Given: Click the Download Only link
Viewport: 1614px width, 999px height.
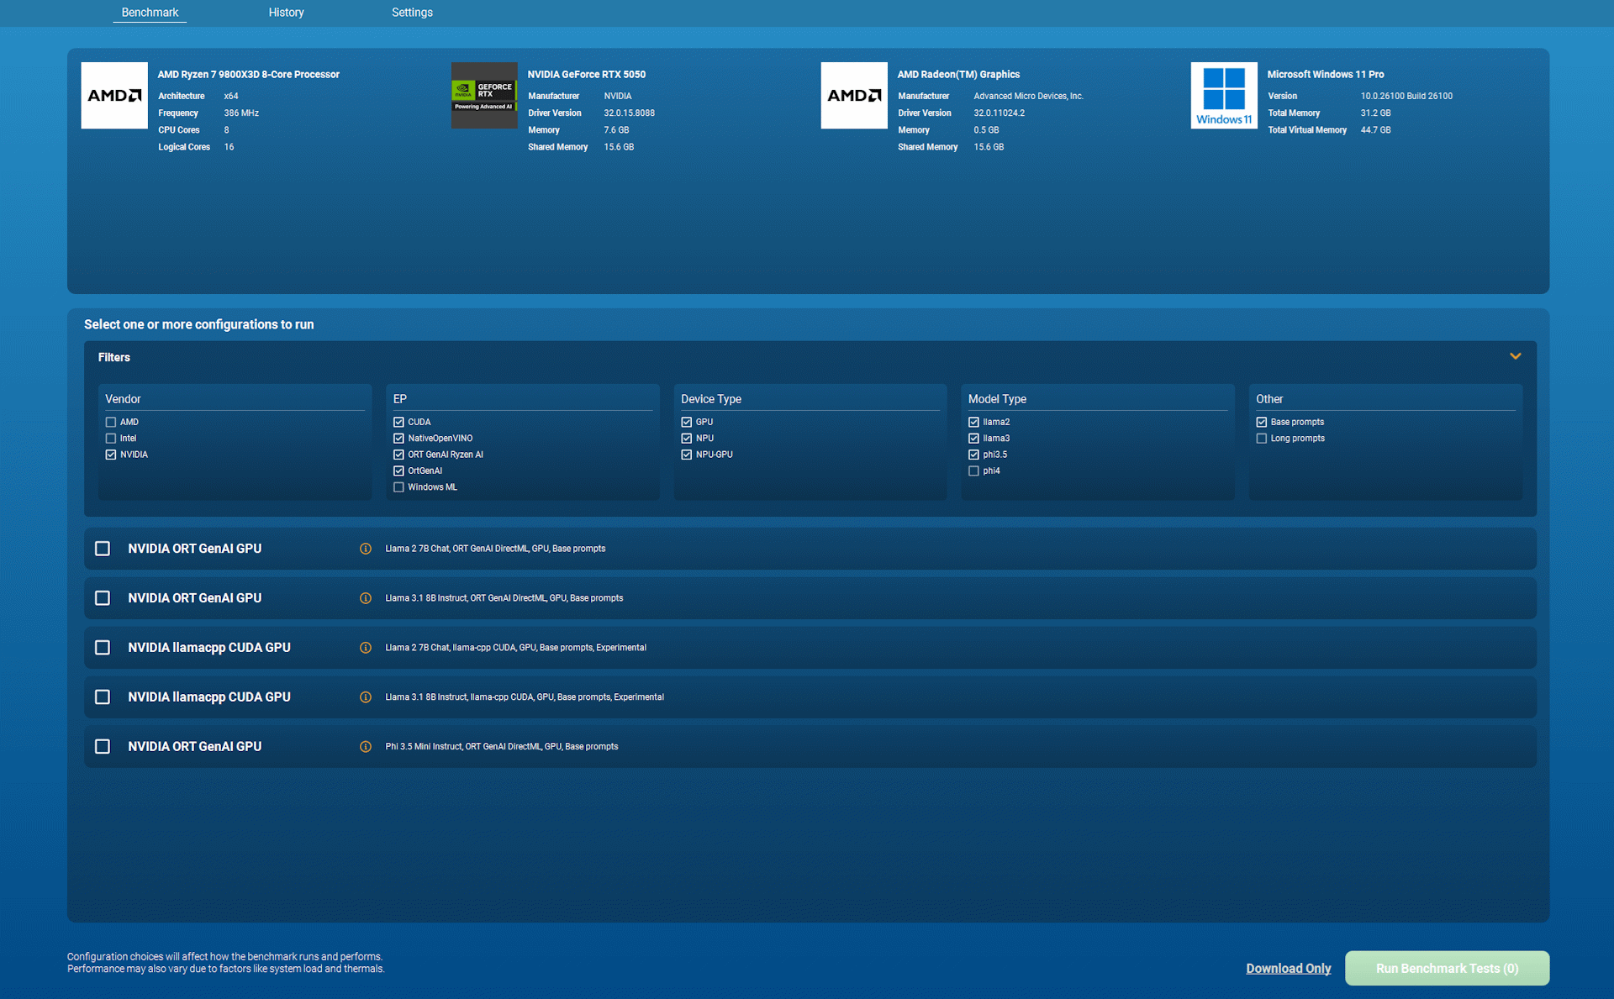Looking at the screenshot, I should pos(1288,968).
